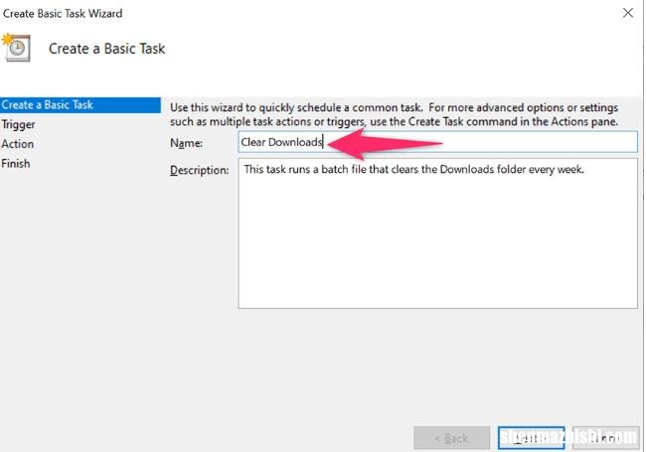This screenshot has width=647, height=452.
Task: Open the Action step in sidebar
Action: click(x=18, y=144)
